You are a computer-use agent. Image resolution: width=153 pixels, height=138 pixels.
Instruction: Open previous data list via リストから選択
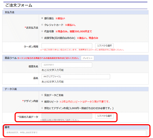pyautogui.click(x=104, y=116)
